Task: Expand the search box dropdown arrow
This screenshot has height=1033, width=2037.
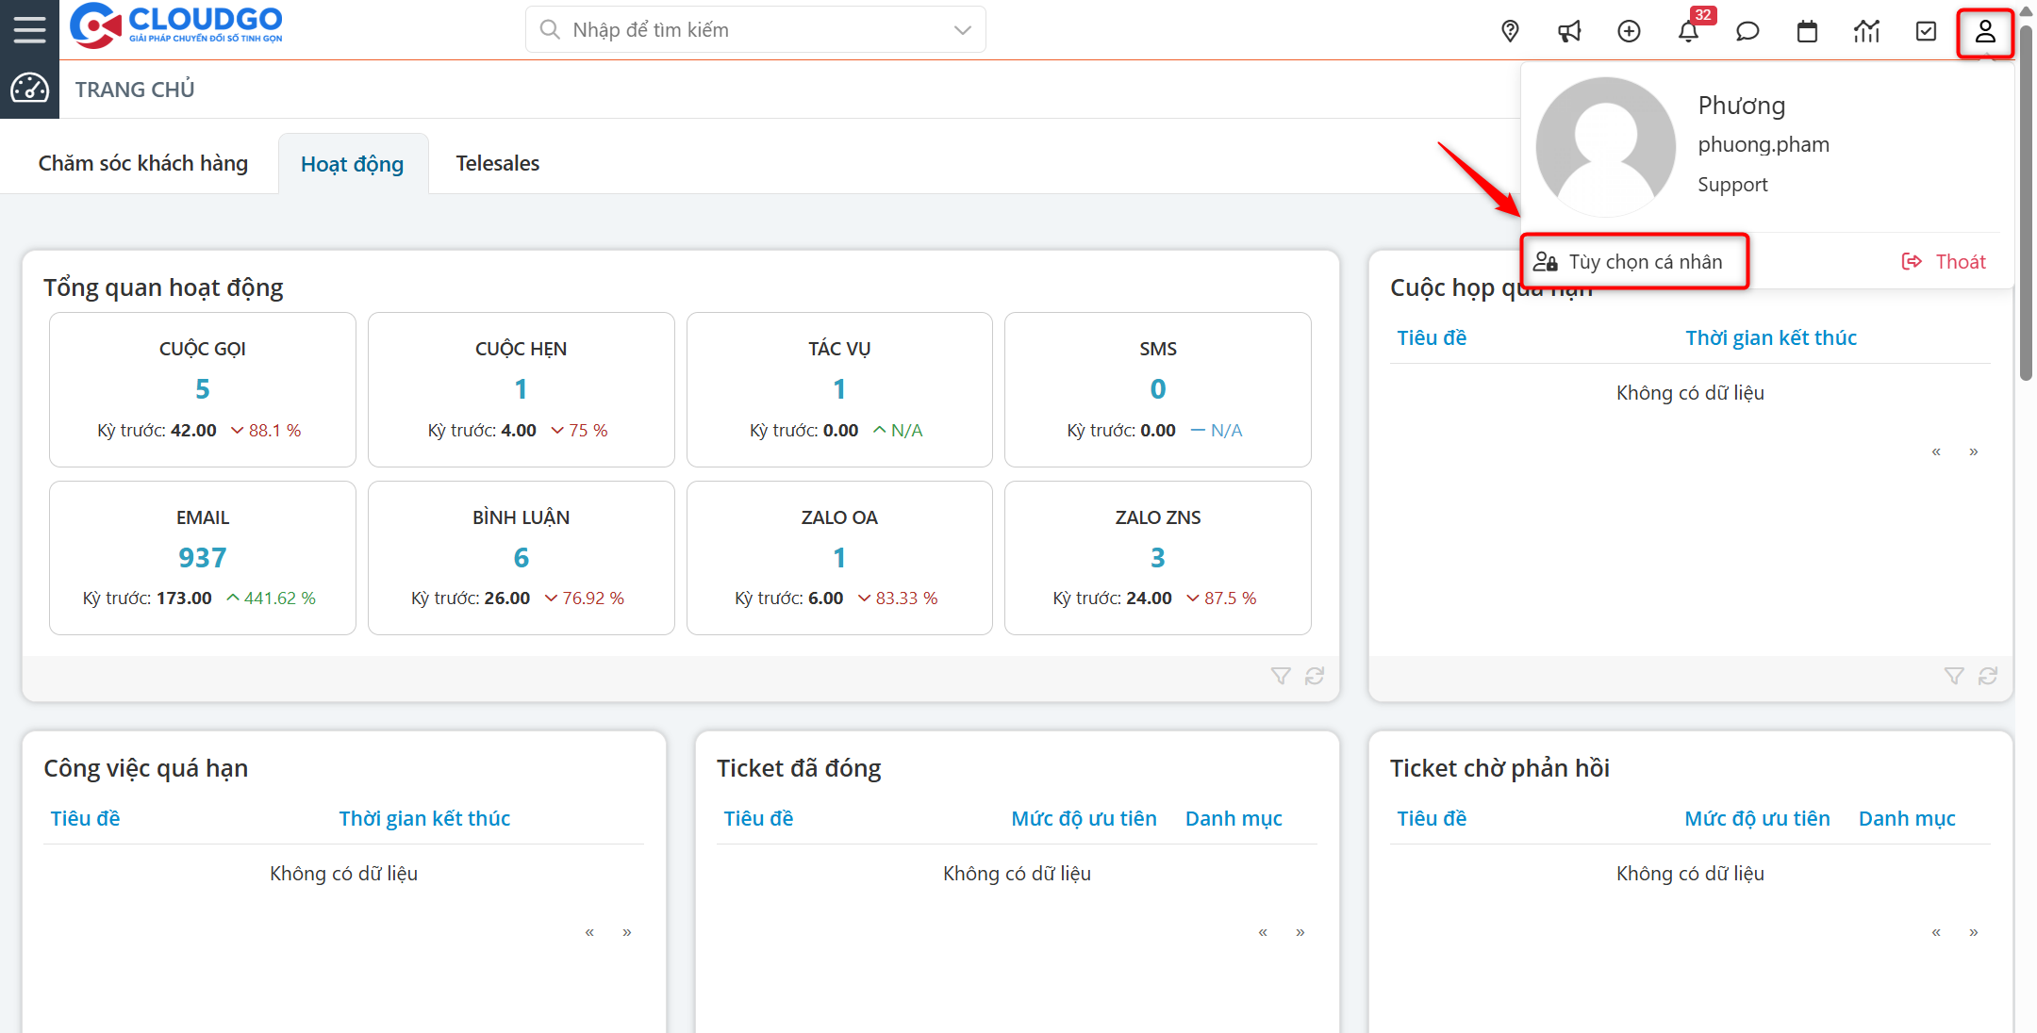Action: [x=962, y=30]
